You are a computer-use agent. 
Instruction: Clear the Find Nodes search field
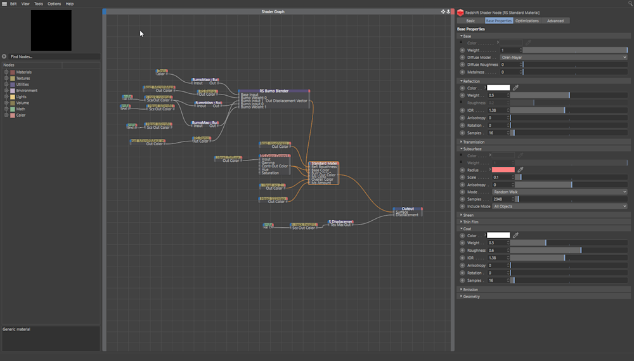point(4,56)
